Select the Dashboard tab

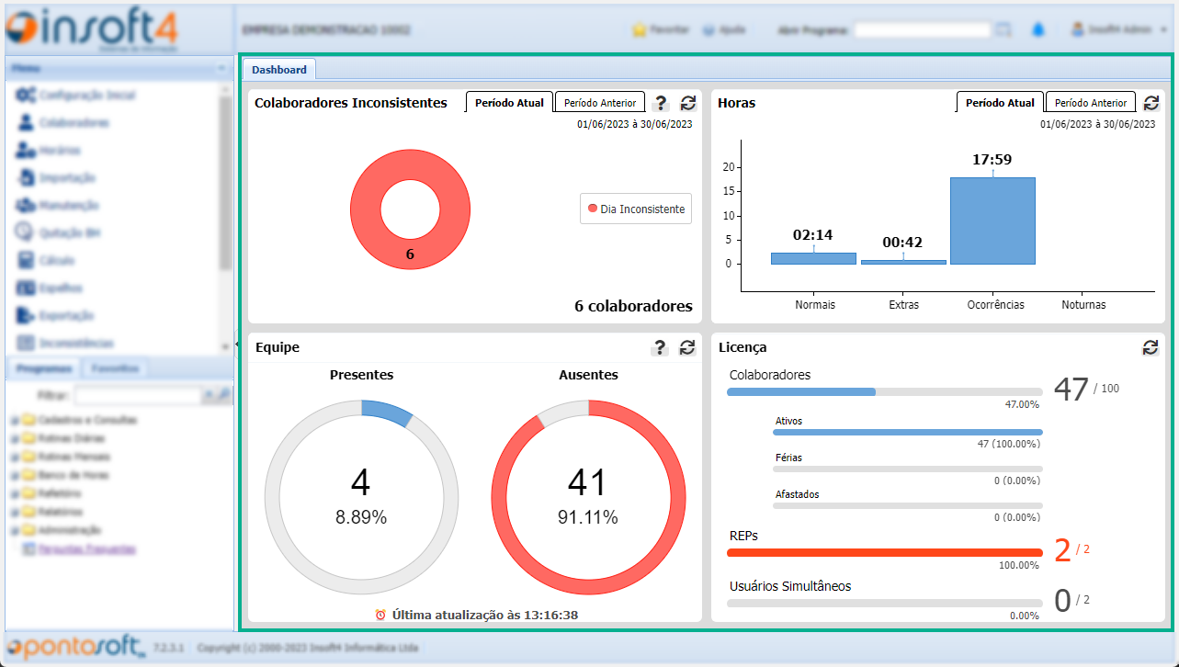(279, 69)
